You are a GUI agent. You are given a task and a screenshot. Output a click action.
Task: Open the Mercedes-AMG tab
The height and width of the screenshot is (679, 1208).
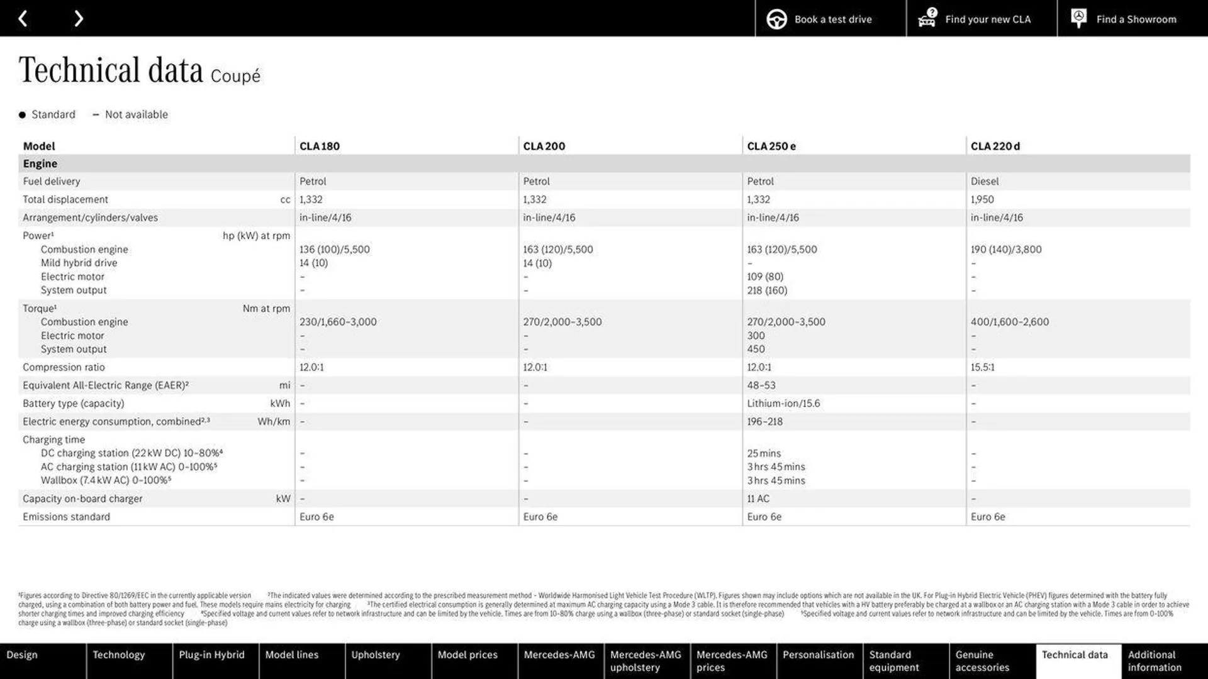(x=561, y=661)
